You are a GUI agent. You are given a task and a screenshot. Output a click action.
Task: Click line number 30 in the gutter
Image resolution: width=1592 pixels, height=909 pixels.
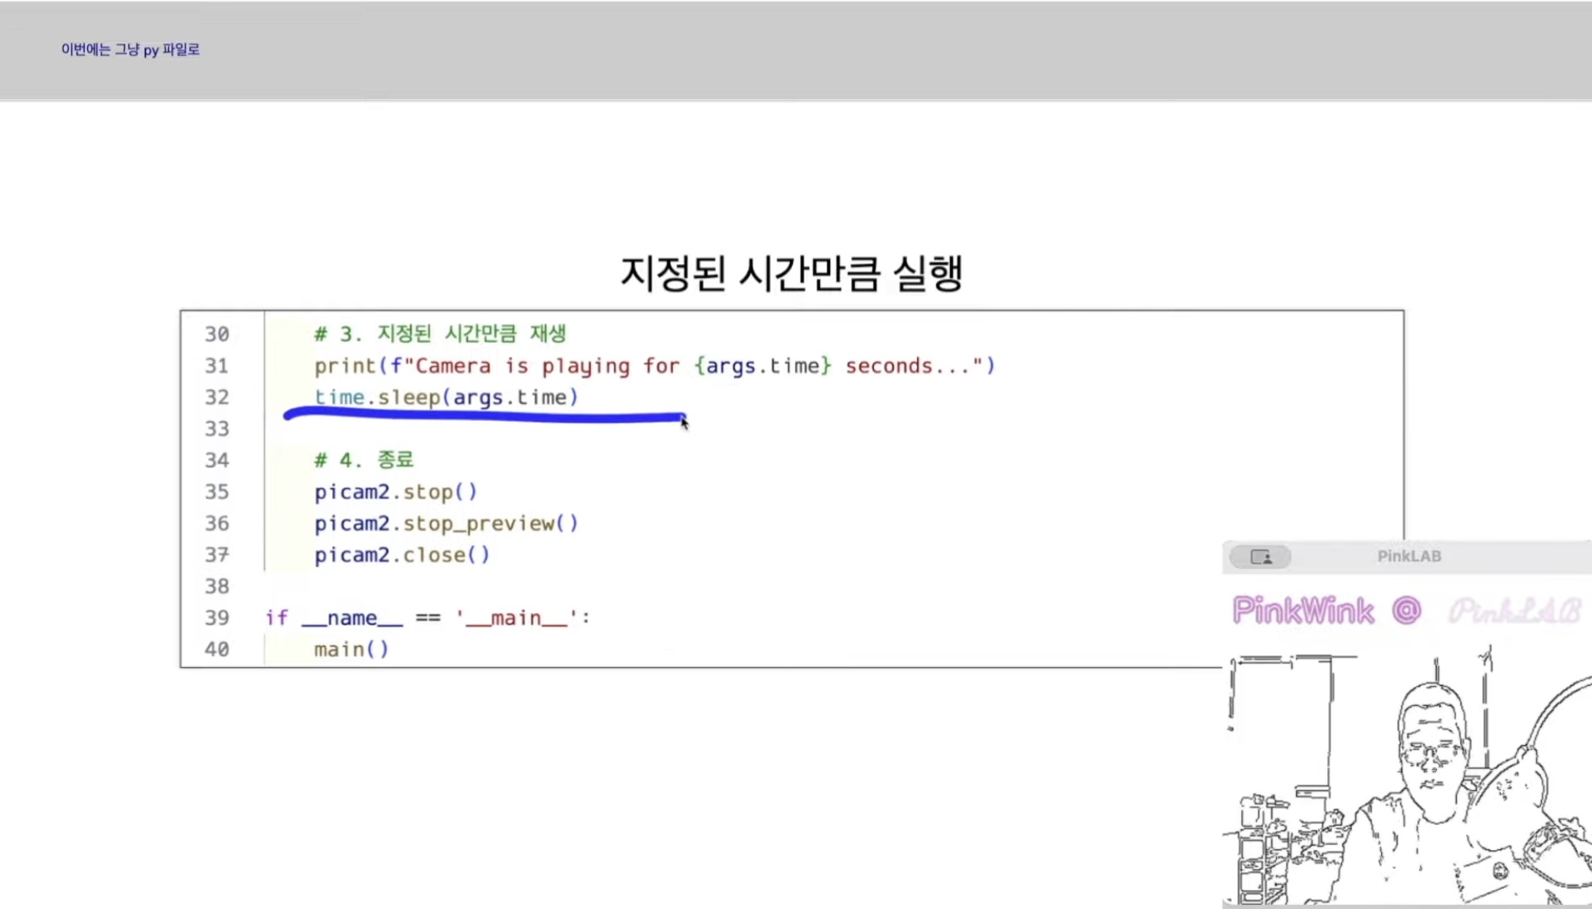(x=216, y=334)
